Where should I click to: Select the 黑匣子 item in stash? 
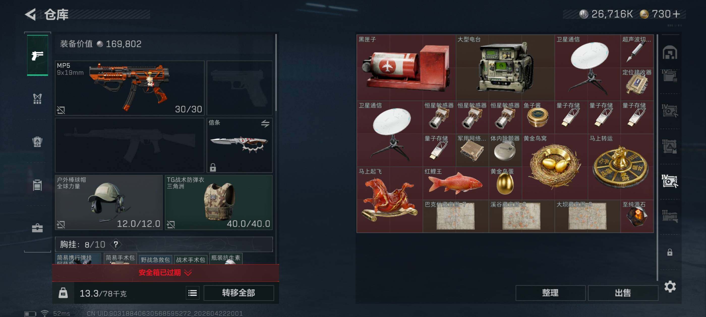[x=406, y=67]
